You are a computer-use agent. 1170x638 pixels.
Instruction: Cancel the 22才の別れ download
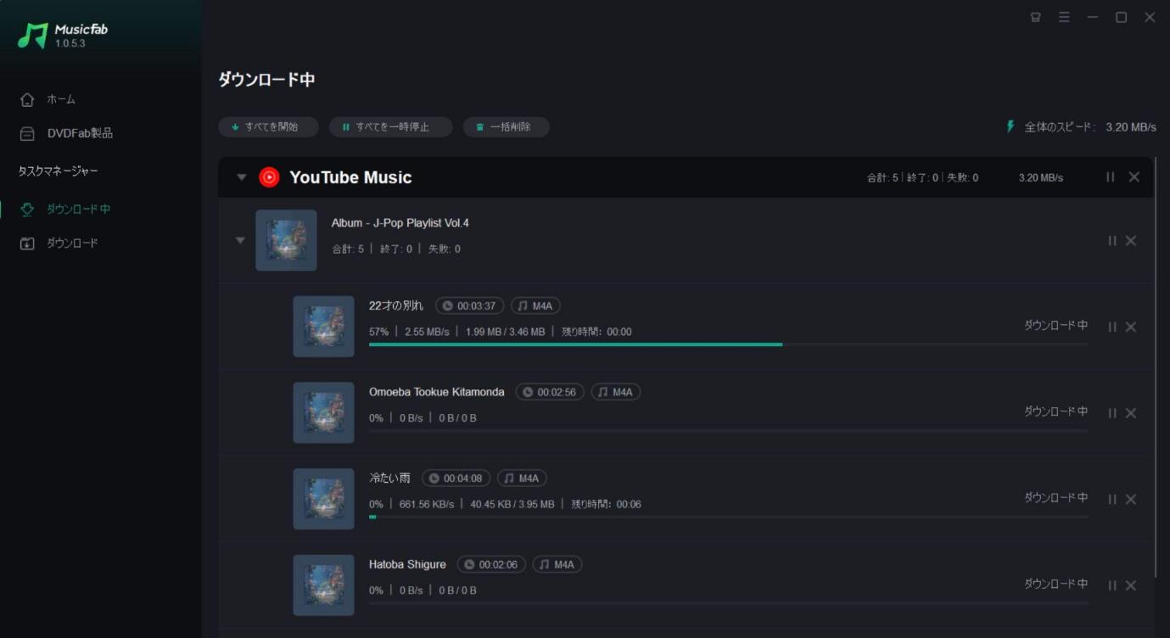1131,327
